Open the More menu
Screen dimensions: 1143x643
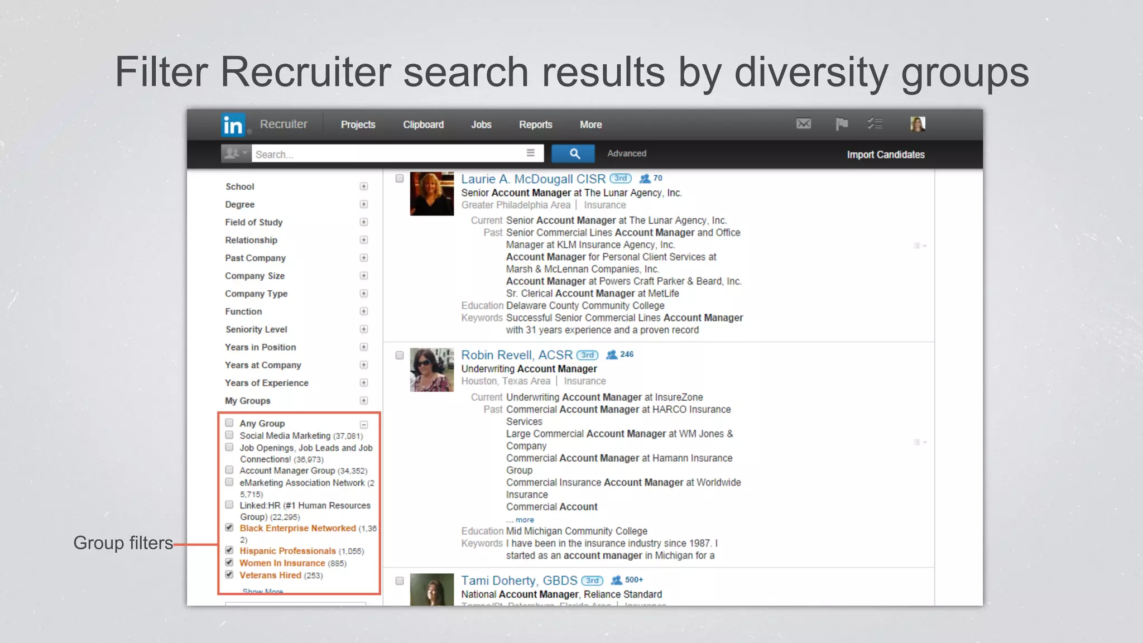coord(590,124)
